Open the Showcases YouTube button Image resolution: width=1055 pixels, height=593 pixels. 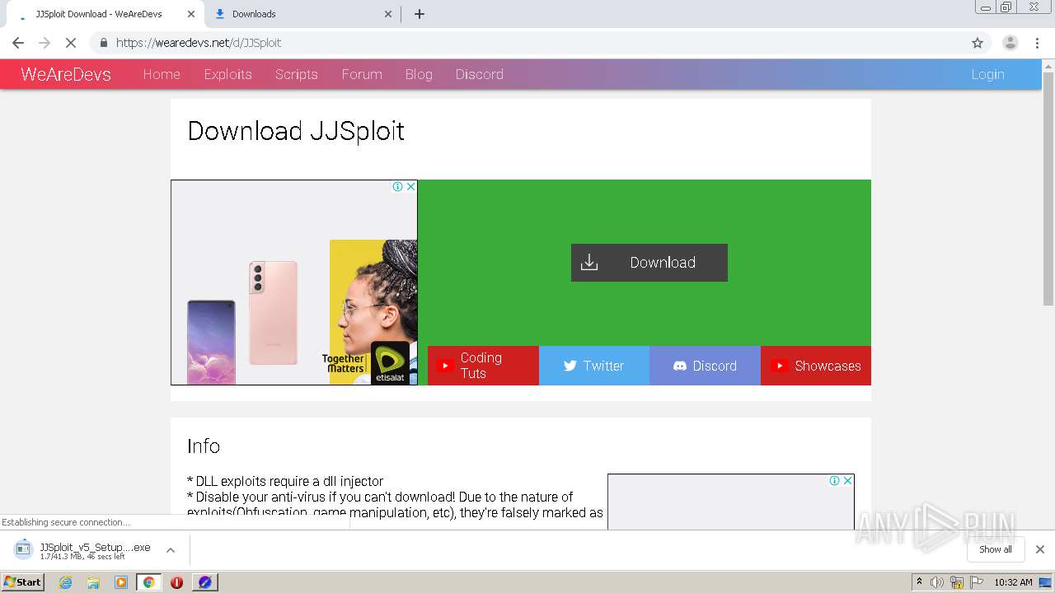[x=816, y=366]
